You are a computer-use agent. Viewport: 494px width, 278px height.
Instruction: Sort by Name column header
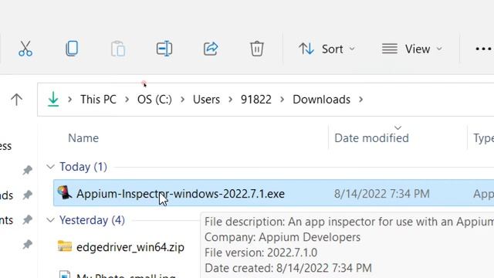pyautogui.click(x=83, y=138)
